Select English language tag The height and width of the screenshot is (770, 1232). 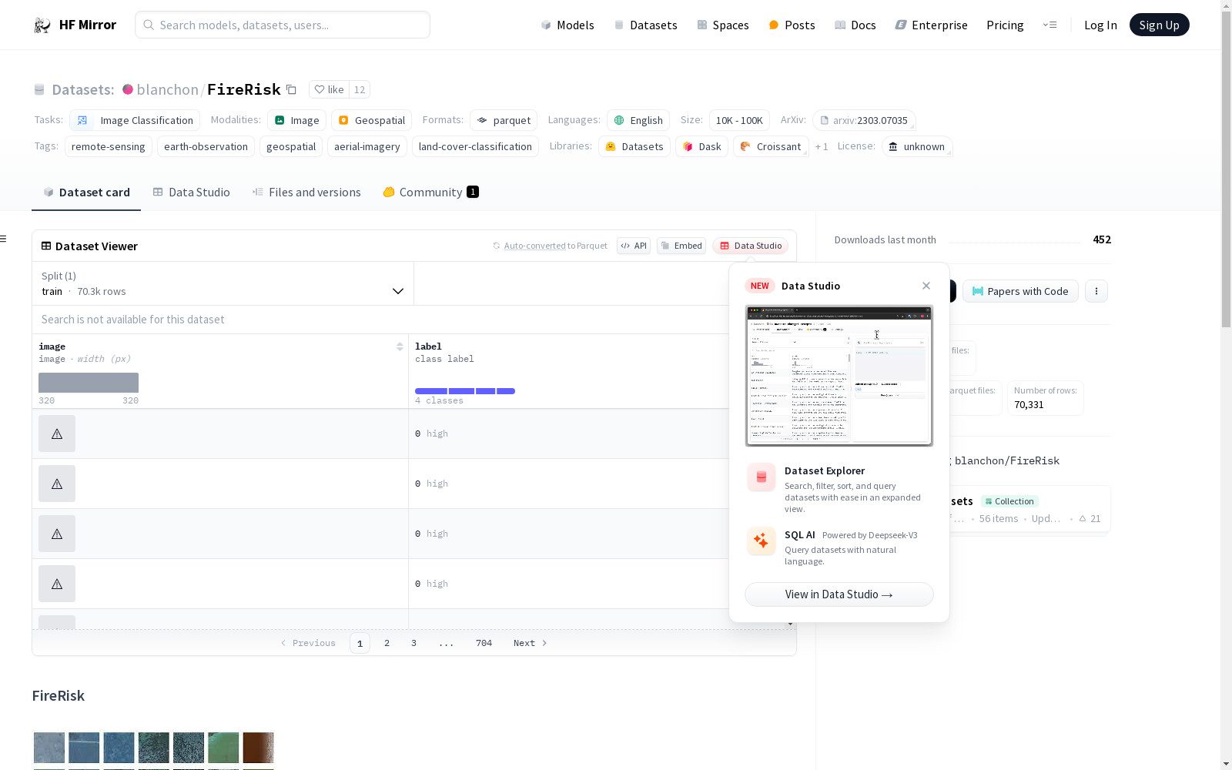pos(638,120)
